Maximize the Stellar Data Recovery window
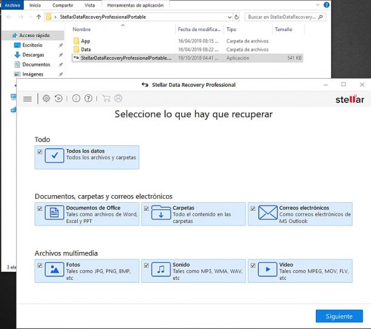371x329 pixels. click(344, 85)
